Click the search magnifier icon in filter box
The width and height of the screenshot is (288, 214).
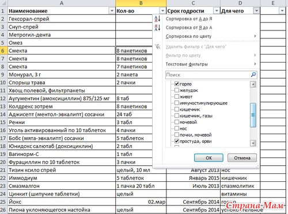[253, 75]
